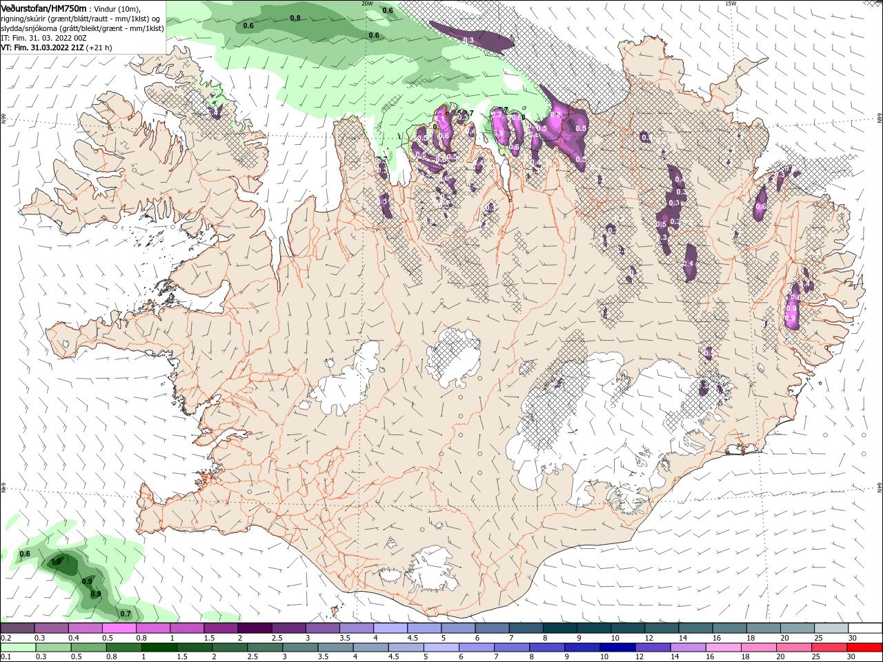Viewport: 883px width, 662px height.
Task: Pick the 3 swatch in top snow scale
Action: [322, 628]
